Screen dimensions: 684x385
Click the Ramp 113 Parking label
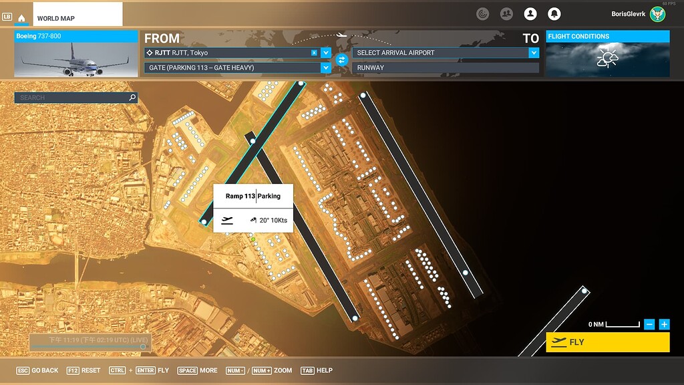click(253, 196)
